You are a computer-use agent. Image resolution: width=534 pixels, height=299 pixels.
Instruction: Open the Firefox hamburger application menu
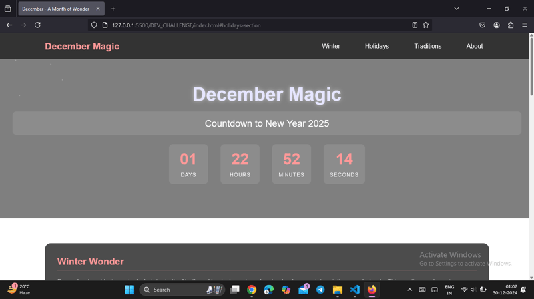click(525, 25)
